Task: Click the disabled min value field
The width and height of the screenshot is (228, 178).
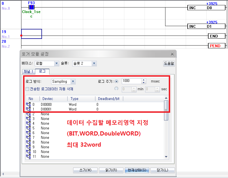Action: [127, 89]
